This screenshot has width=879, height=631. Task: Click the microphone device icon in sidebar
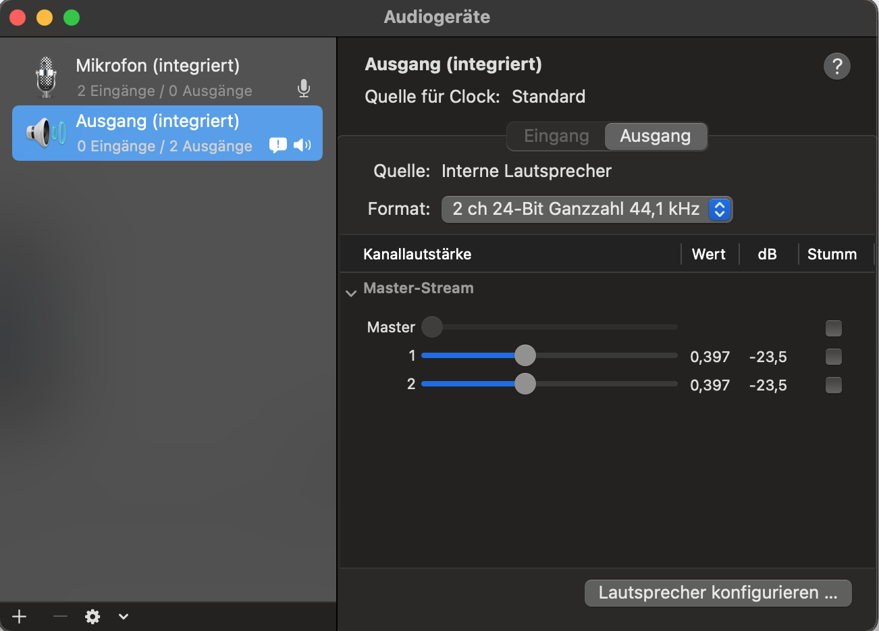(x=46, y=77)
